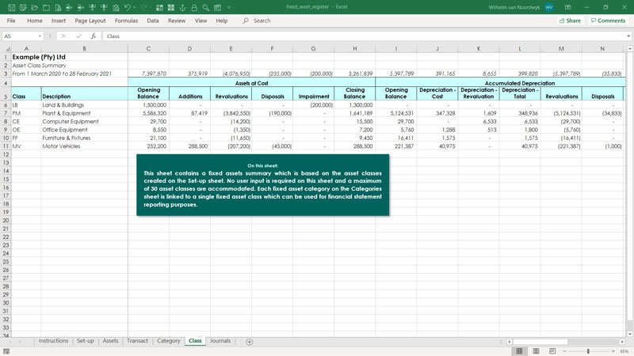Open the Customize Quick Access Toolbar dropdown
This screenshot has height=356, width=634.
pos(229,8)
